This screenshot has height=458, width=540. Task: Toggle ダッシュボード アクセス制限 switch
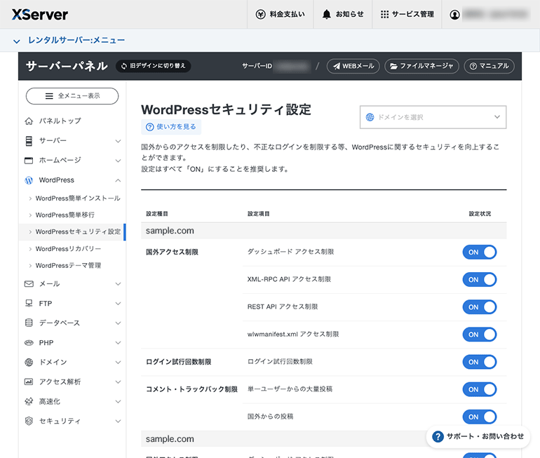click(x=480, y=252)
